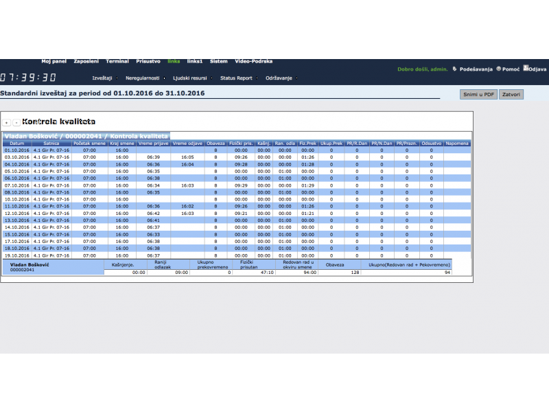Open the Izveštaji submenu
This screenshot has height=412, width=549.
[x=102, y=78]
